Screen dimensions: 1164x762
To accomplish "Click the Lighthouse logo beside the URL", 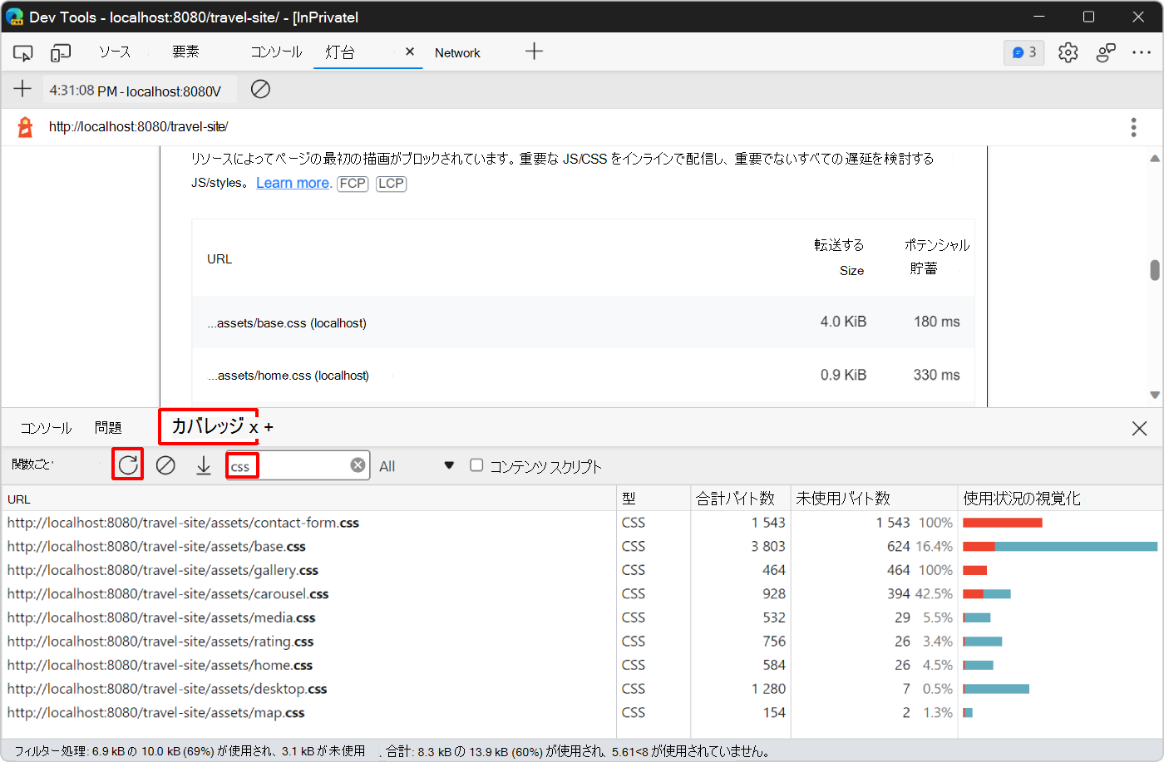I will pyautogui.click(x=23, y=127).
